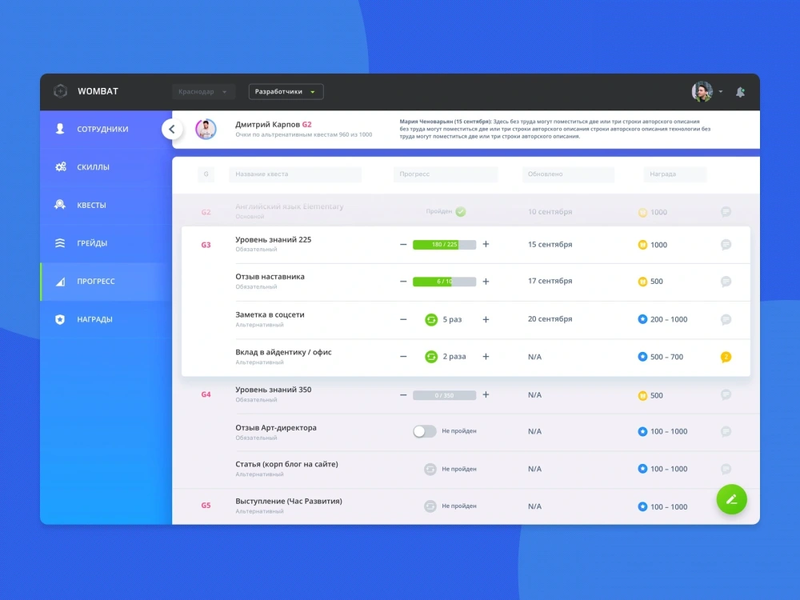Click coin icon for Отзыв наставника reward

click(642, 282)
